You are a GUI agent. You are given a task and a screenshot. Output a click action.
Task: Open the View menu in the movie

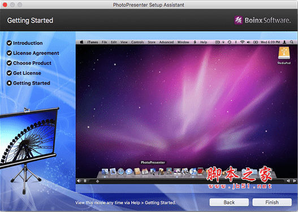click(124, 42)
